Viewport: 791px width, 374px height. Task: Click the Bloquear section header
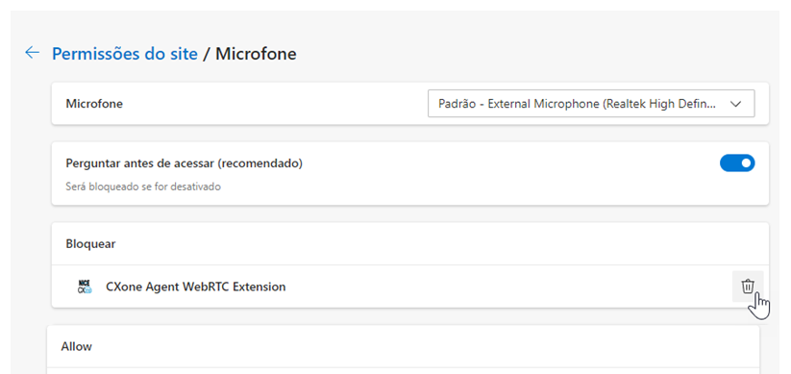click(90, 244)
